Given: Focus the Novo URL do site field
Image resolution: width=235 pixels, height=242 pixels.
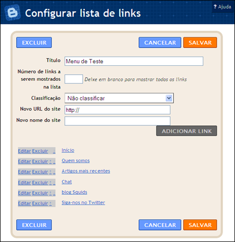Looking at the screenshot, I should tap(117, 110).
